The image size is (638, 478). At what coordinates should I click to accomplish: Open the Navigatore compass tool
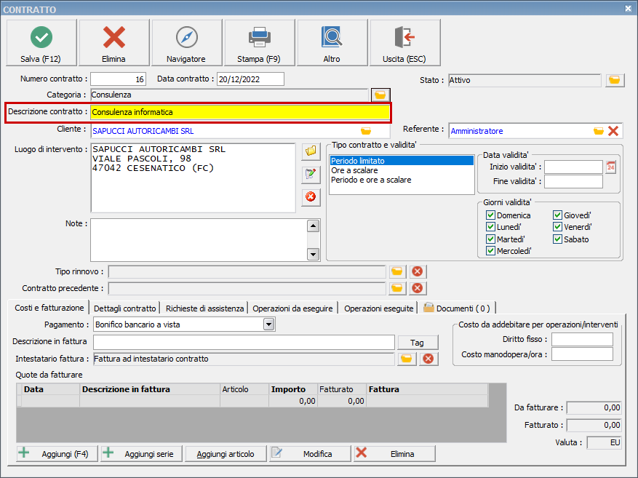(x=186, y=42)
